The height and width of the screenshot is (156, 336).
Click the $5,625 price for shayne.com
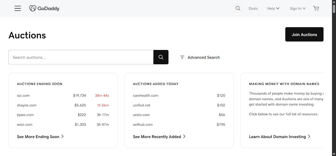[80, 105]
